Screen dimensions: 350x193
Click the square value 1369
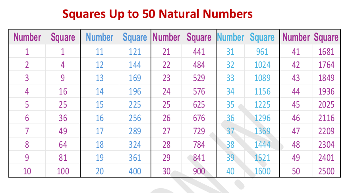263,131
